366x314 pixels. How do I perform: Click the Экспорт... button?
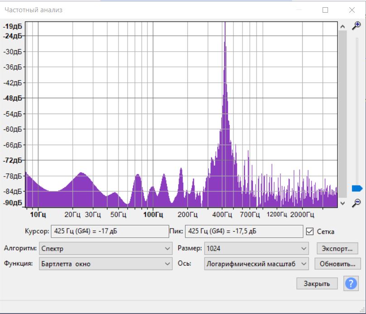[337, 248]
